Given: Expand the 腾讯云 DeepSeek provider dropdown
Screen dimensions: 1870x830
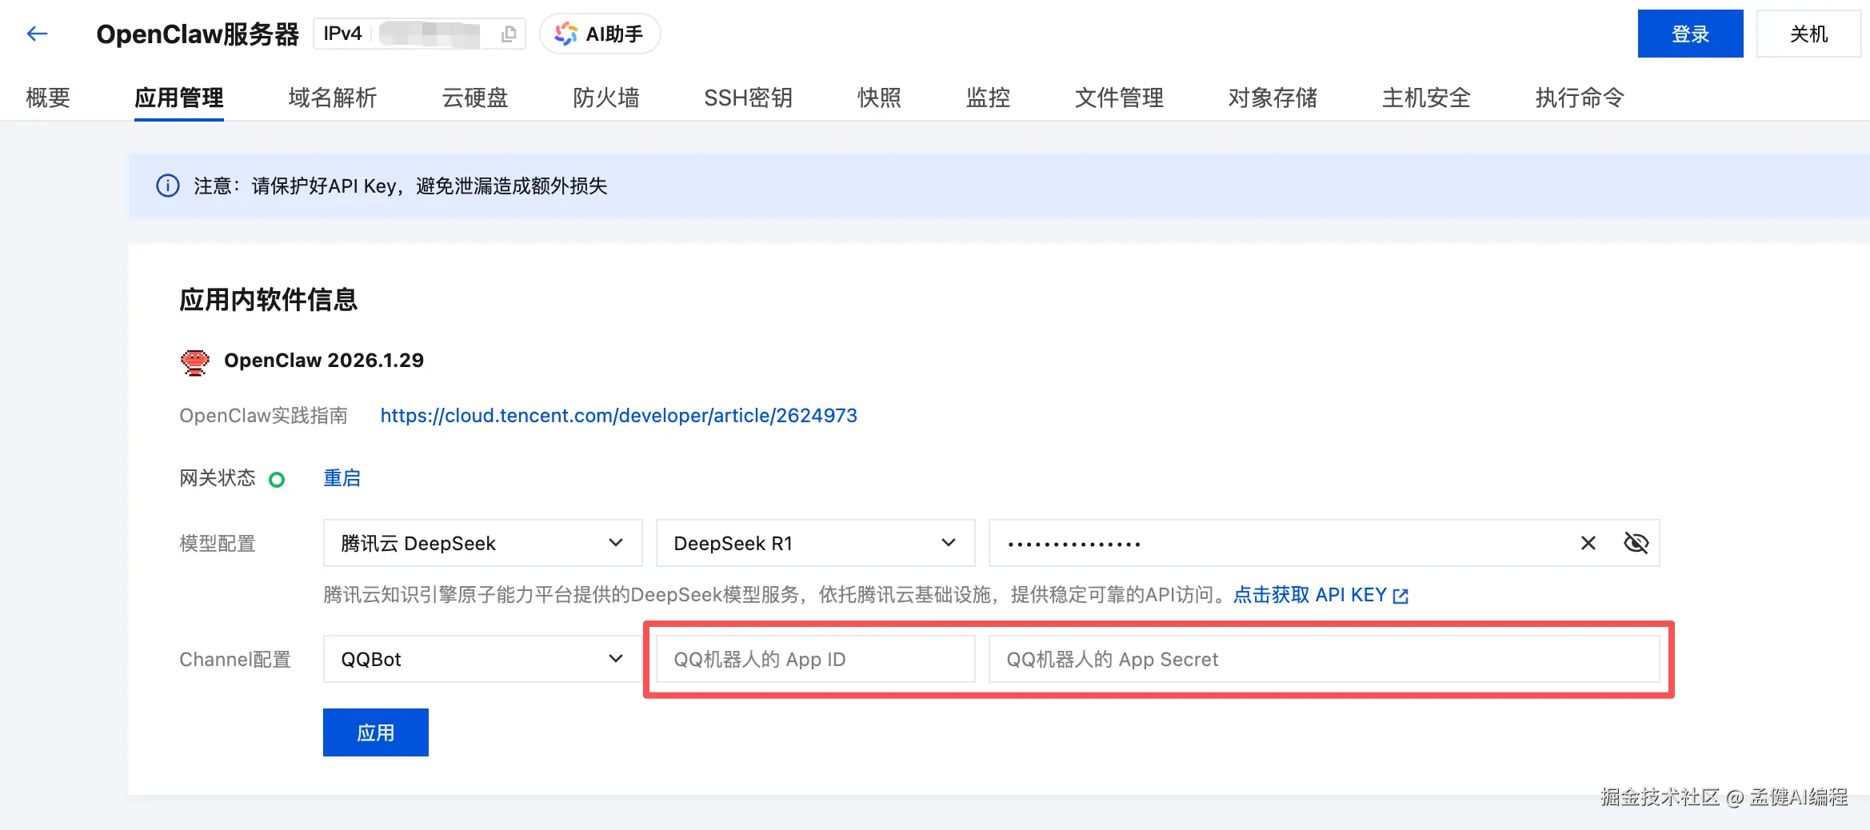Looking at the screenshot, I should click(x=482, y=543).
